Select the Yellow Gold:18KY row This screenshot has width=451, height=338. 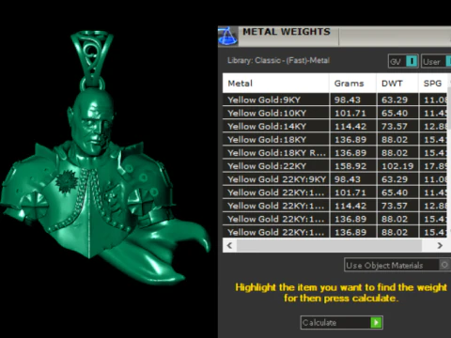(335, 140)
